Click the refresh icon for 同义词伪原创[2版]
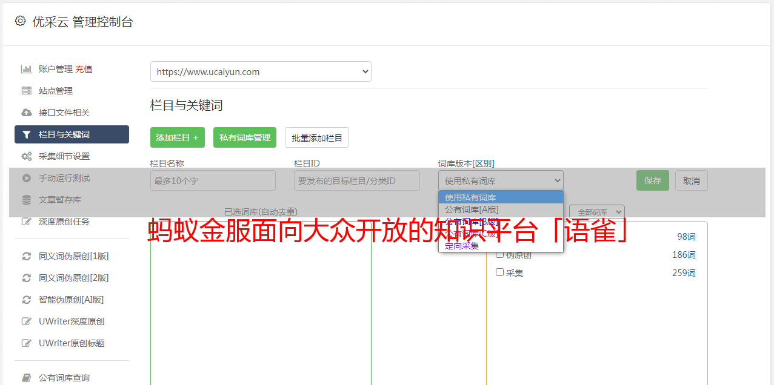This screenshot has height=385, width=774. [x=27, y=278]
